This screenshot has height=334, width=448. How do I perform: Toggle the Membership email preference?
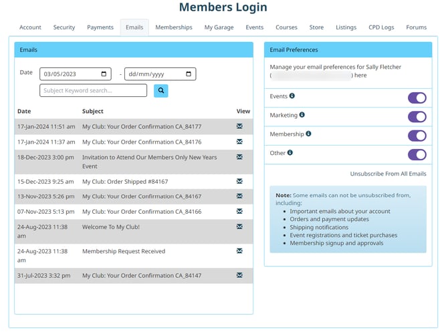[417, 136]
